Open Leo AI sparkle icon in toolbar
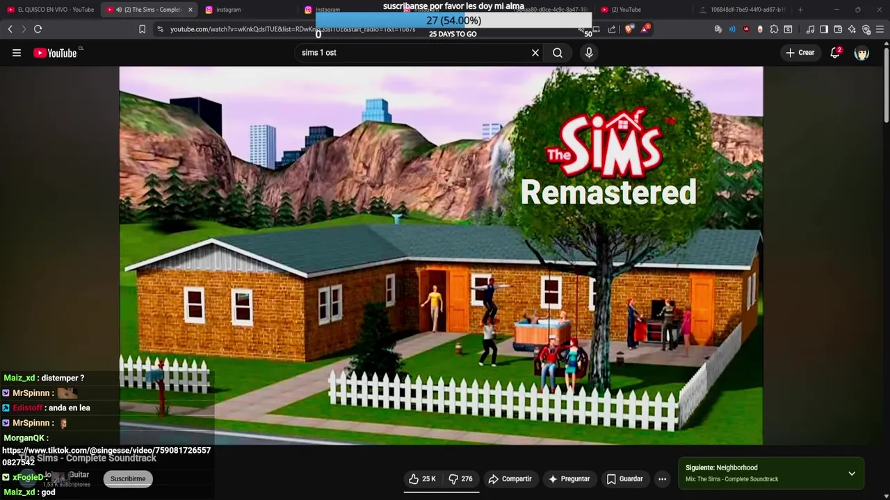The image size is (890, 500). [852, 29]
